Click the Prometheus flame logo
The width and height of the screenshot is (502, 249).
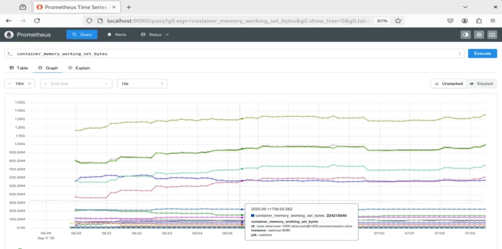pyautogui.click(x=9, y=35)
